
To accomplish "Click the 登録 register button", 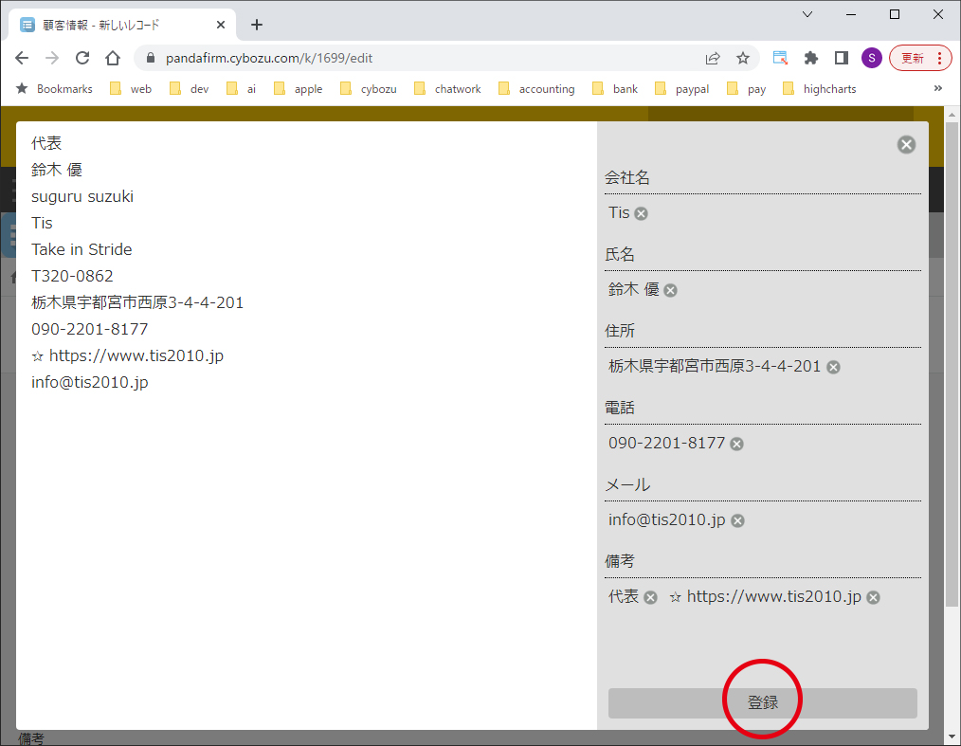I will pyautogui.click(x=762, y=702).
